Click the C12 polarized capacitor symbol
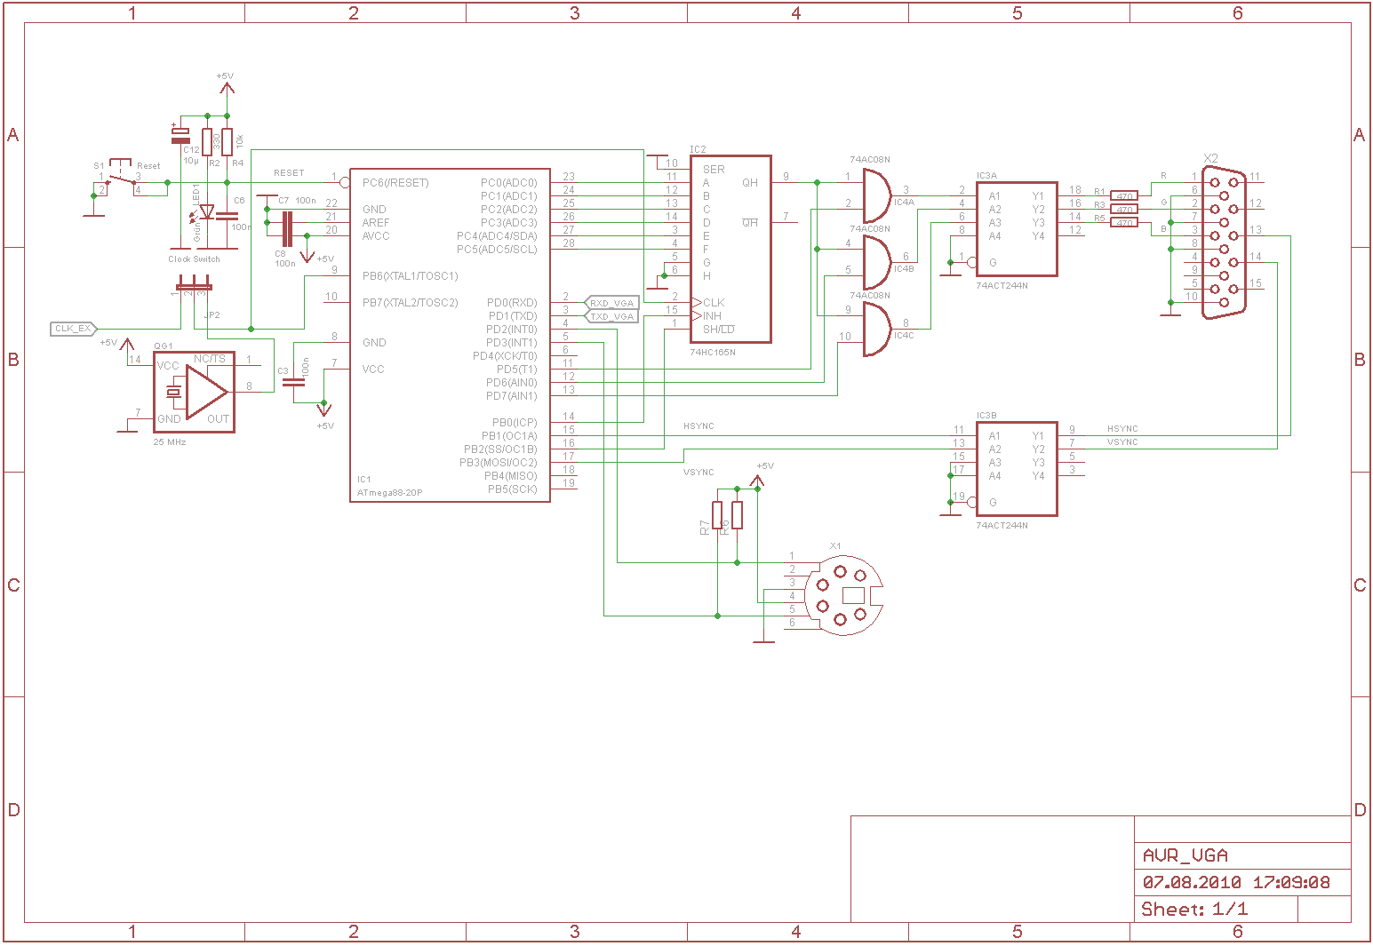1373x946 pixels. pyautogui.click(x=180, y=135)
